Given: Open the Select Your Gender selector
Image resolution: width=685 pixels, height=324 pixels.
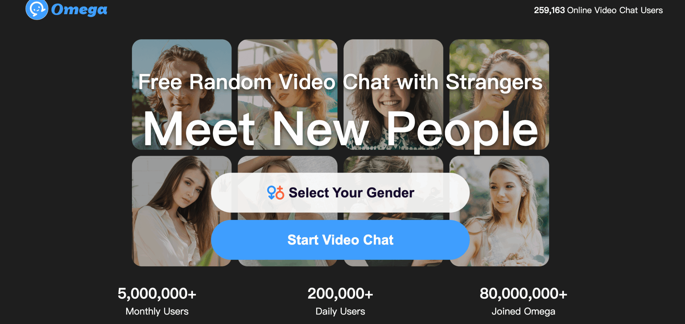Looking at the screenshot, I should click(340, 192).
